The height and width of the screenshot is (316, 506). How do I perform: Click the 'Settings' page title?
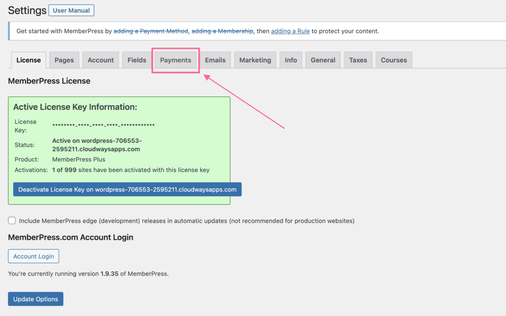[x=27, y=10]
